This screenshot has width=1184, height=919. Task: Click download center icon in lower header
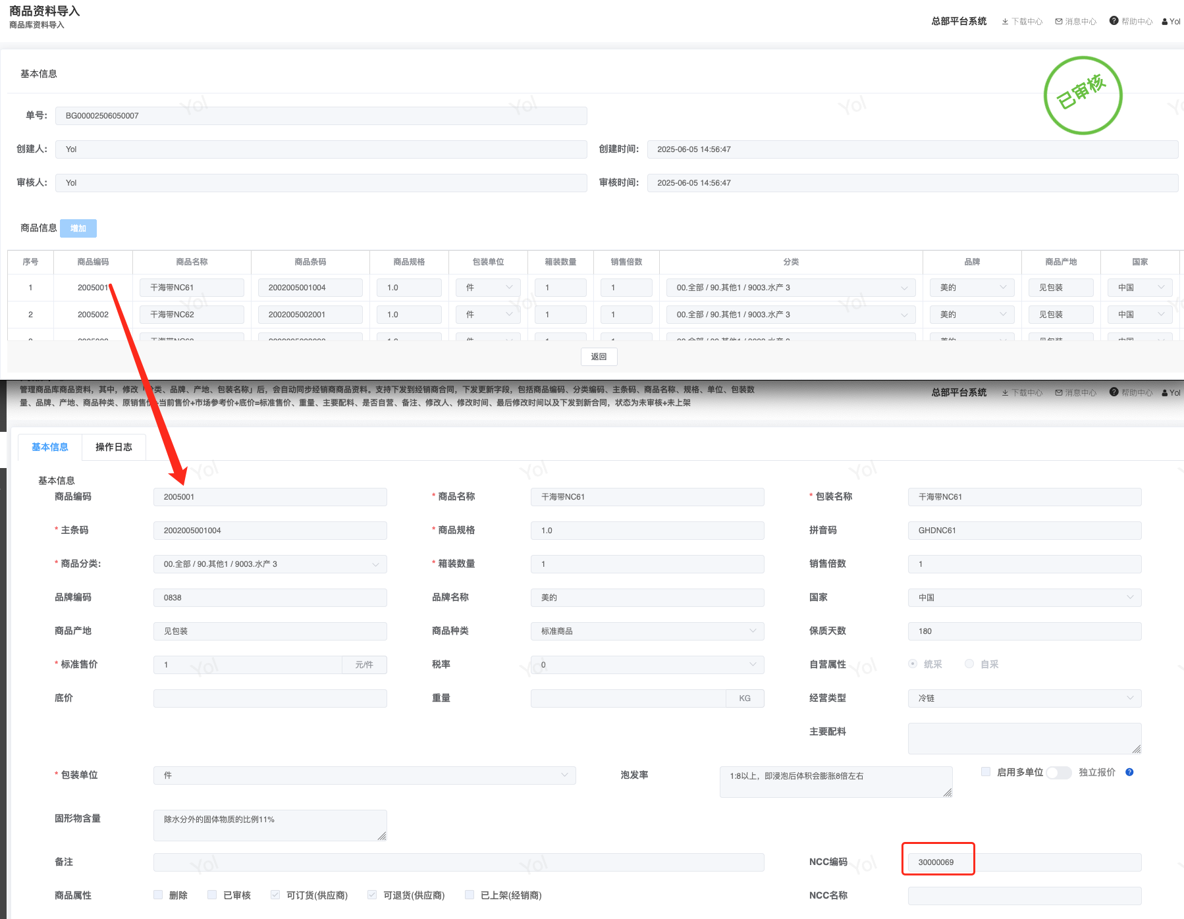1005,393
